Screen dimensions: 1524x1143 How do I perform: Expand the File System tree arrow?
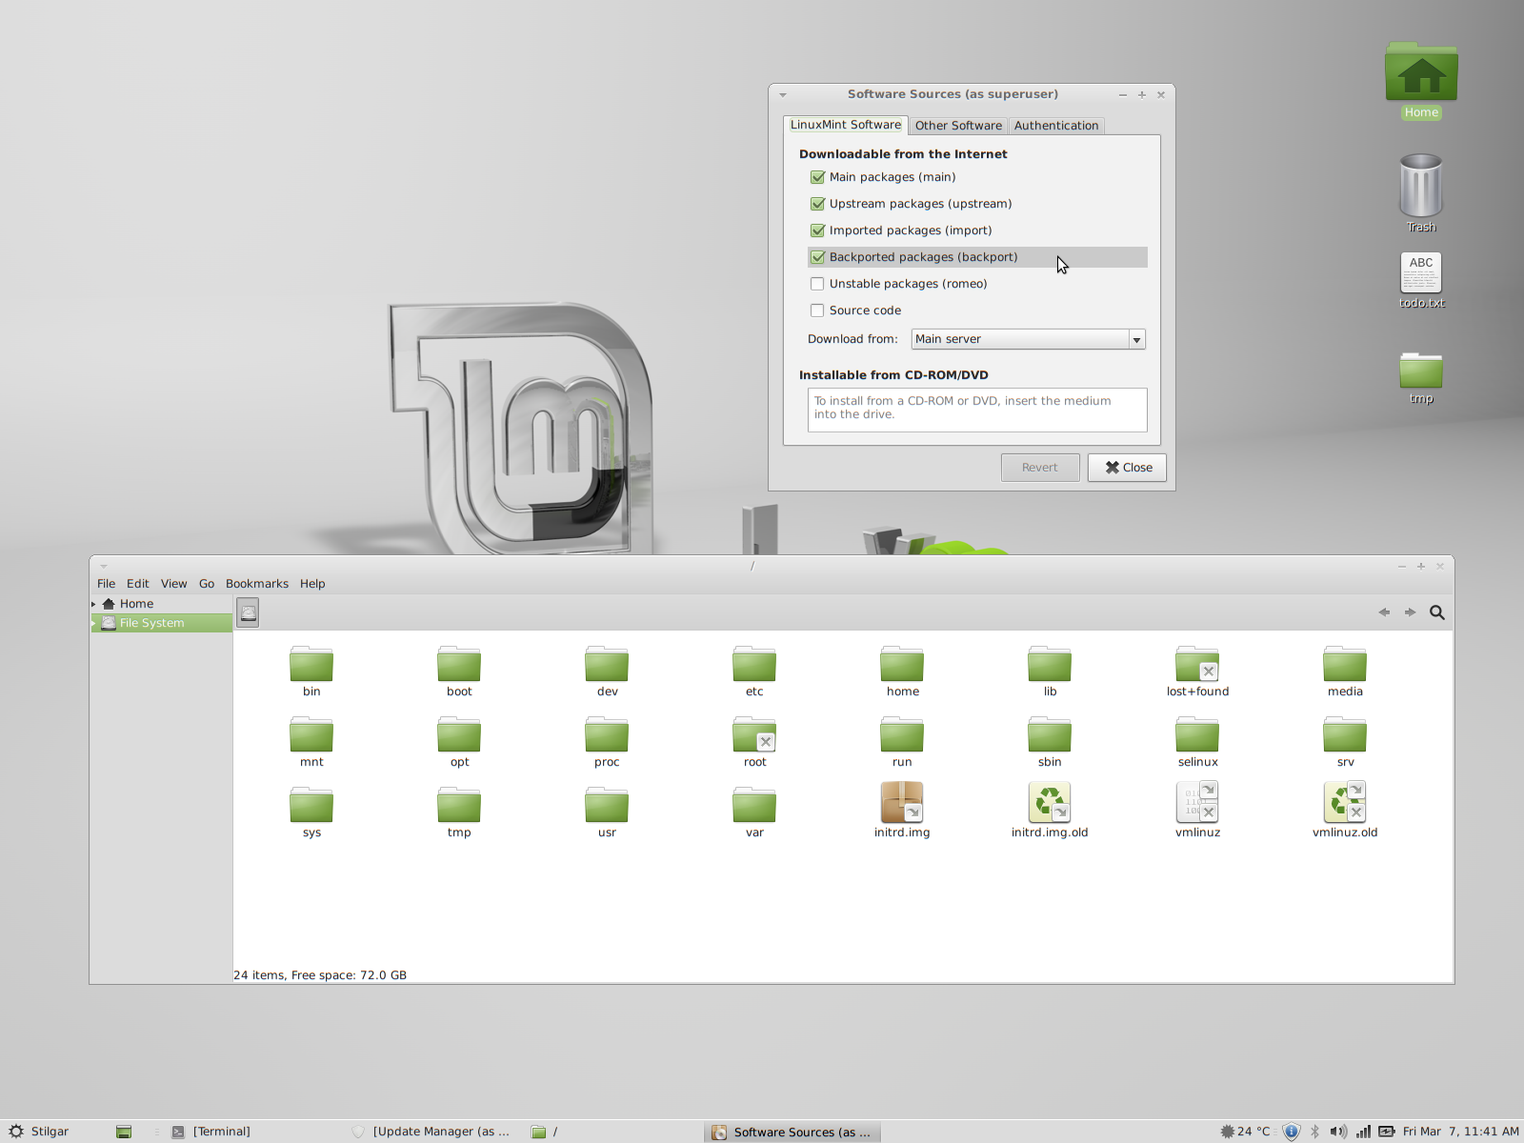point(93,623)
